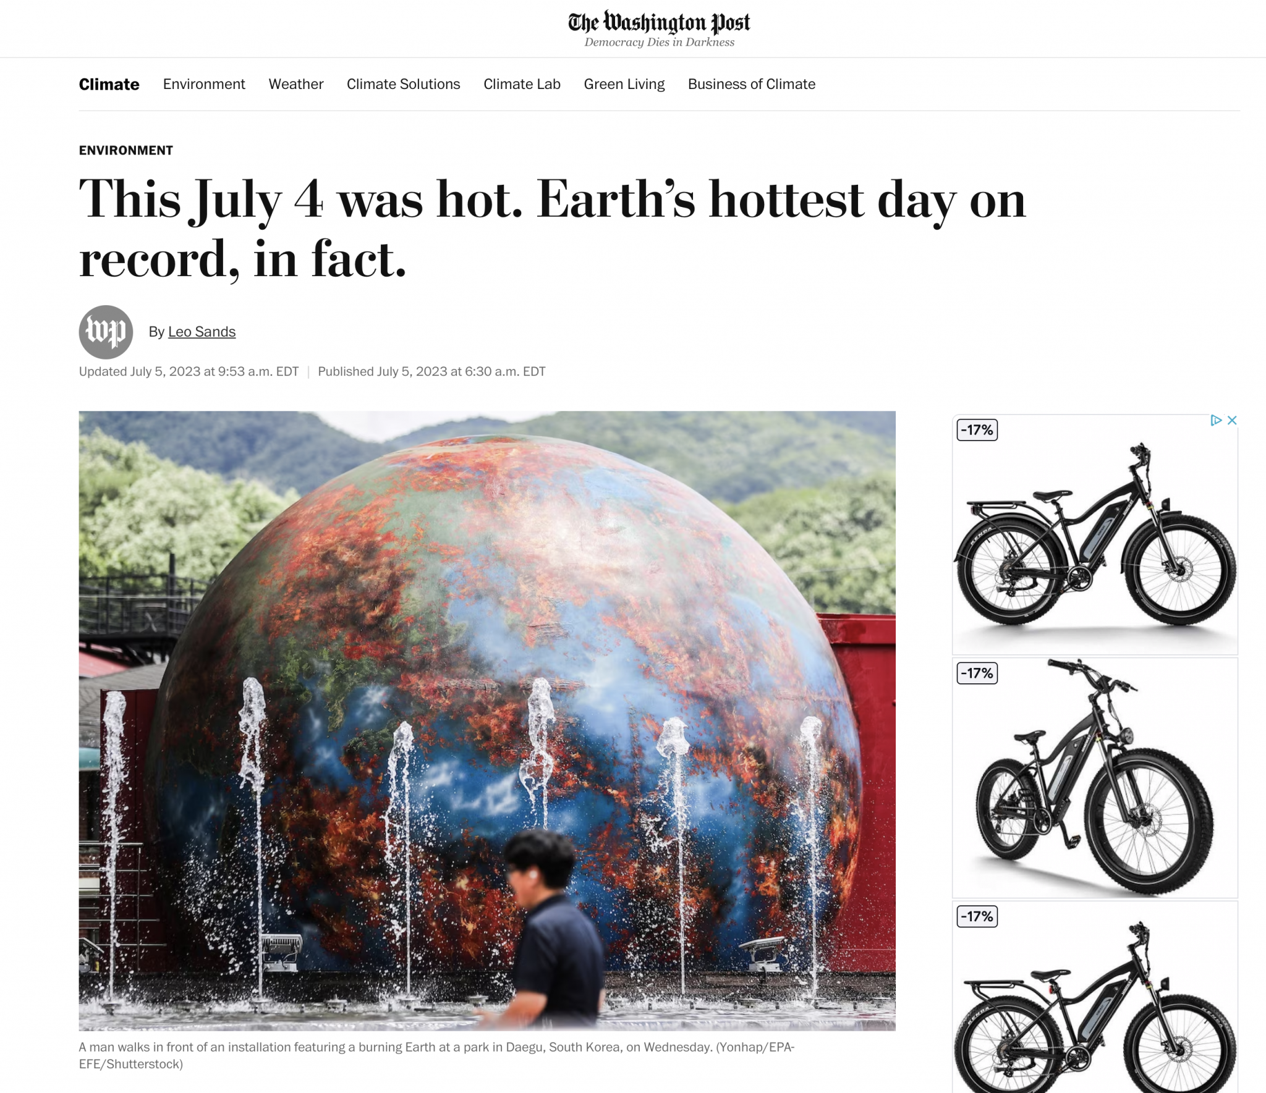Go to the Environment nav item
Screen dimensions: 1266x1093
coord(204,84)
